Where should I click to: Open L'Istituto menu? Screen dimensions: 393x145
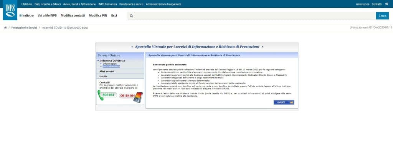[x=27, y=4]
